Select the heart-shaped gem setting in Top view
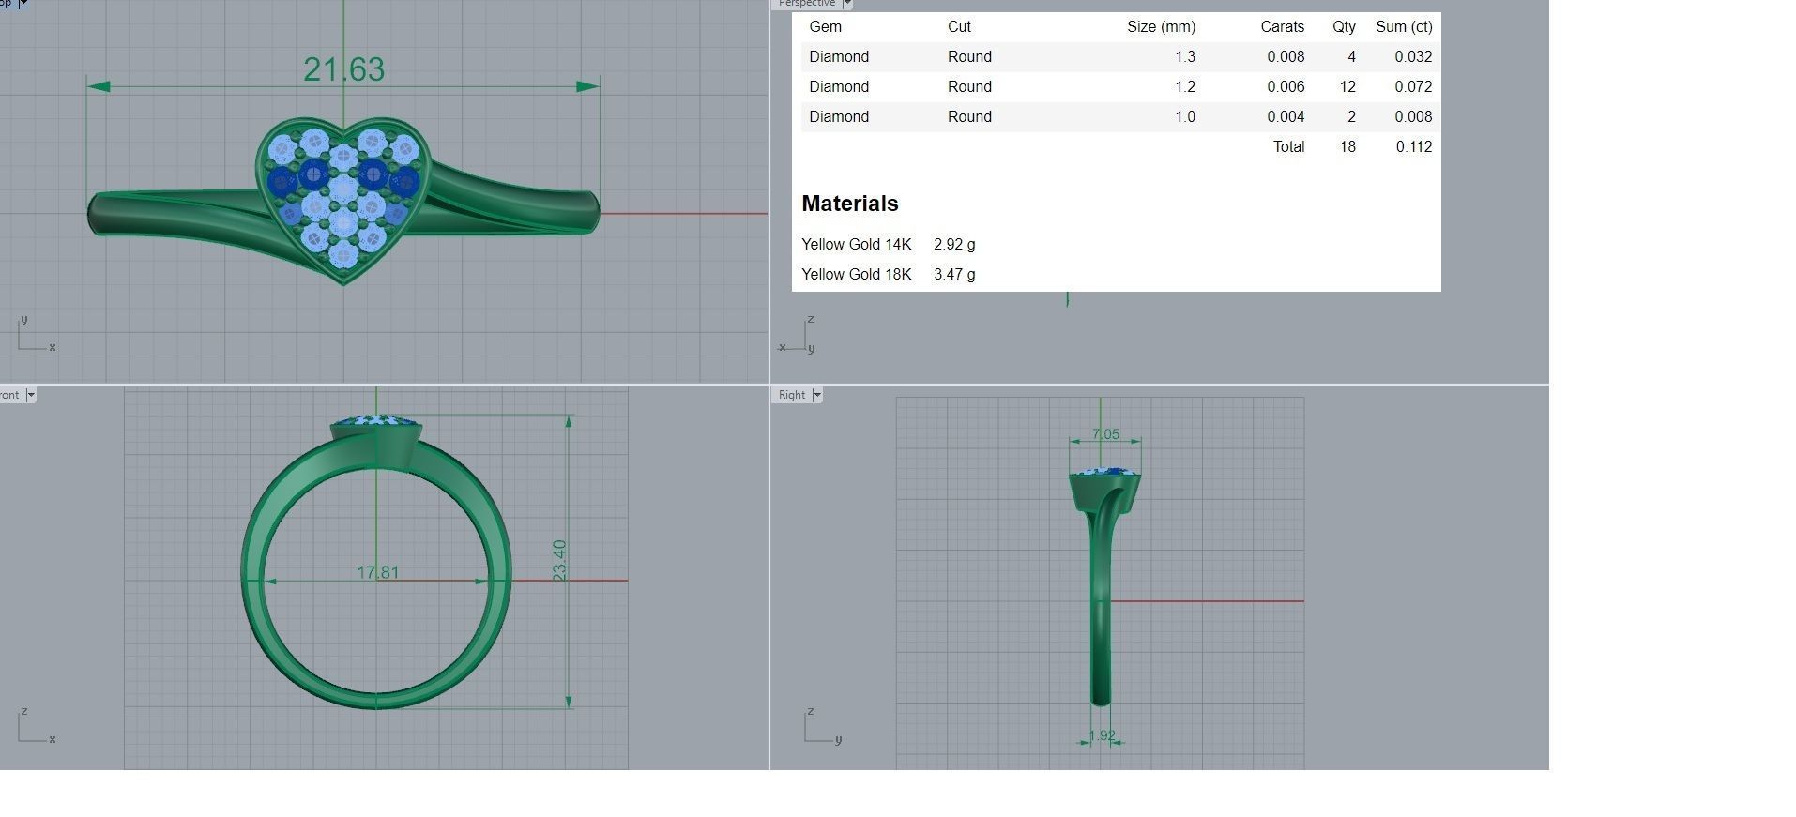 [343, 199]
